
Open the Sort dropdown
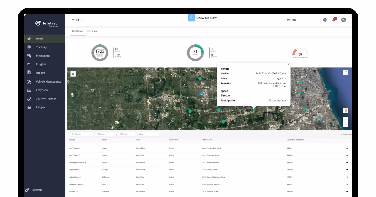coord(149,134)
